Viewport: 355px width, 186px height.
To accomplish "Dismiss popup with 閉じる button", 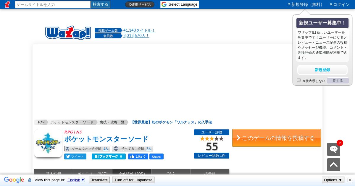I will [338, 81].
